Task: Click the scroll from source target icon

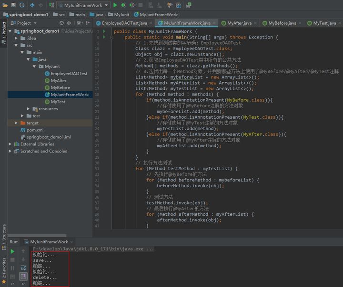Action: click(x=61, y=23)
